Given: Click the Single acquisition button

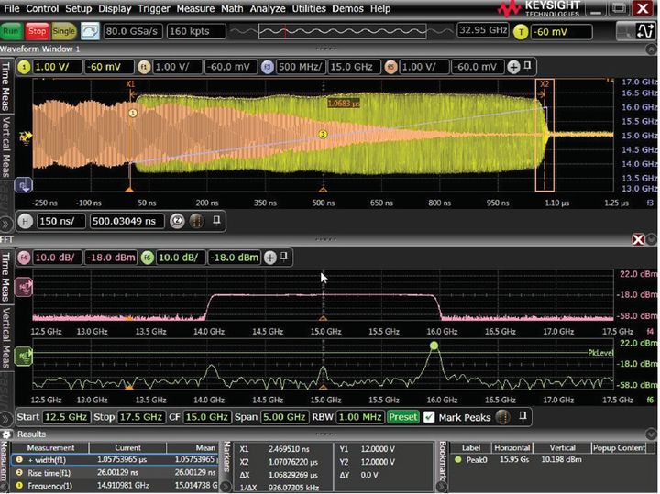Looking at the screenshot, I should [64, 30].
